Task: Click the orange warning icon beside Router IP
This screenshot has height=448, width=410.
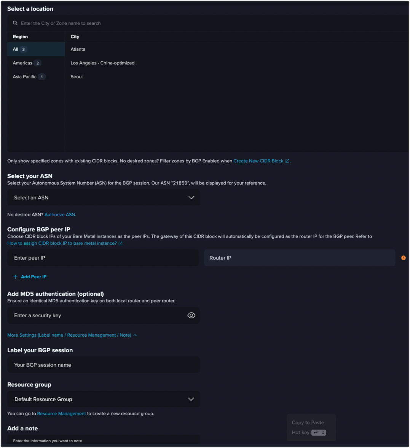Action: [403, 258]
